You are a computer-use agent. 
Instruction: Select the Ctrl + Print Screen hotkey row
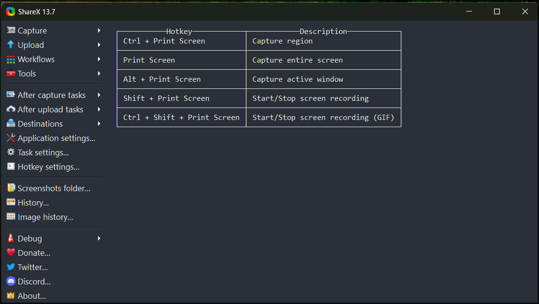[x=259, y=41]
